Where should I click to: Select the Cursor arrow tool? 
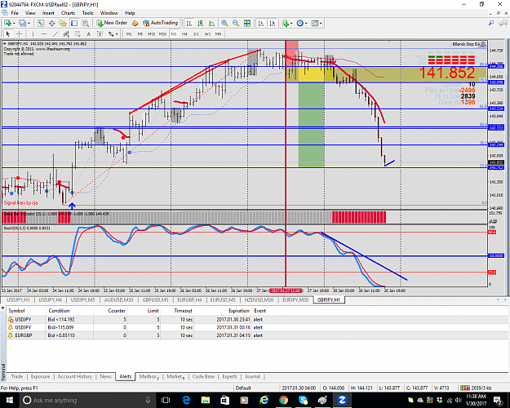(8, 33)
